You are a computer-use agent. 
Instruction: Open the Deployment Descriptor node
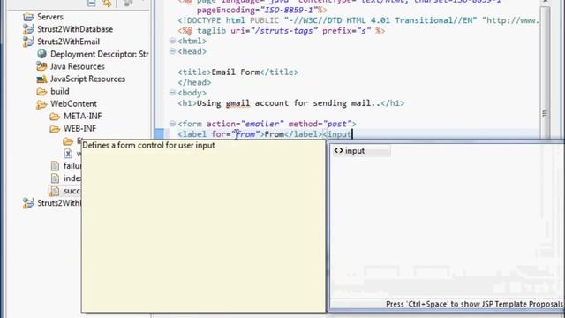click(99, 54)
